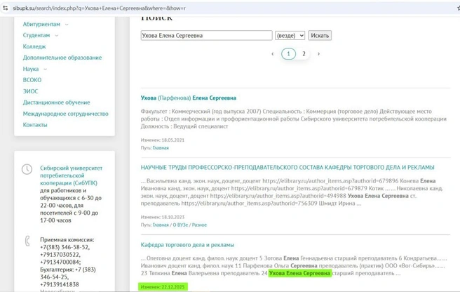Click the Изменен: 18.05.2021 date text
Viewport: 460px width, 292px height.
point(163,140)
